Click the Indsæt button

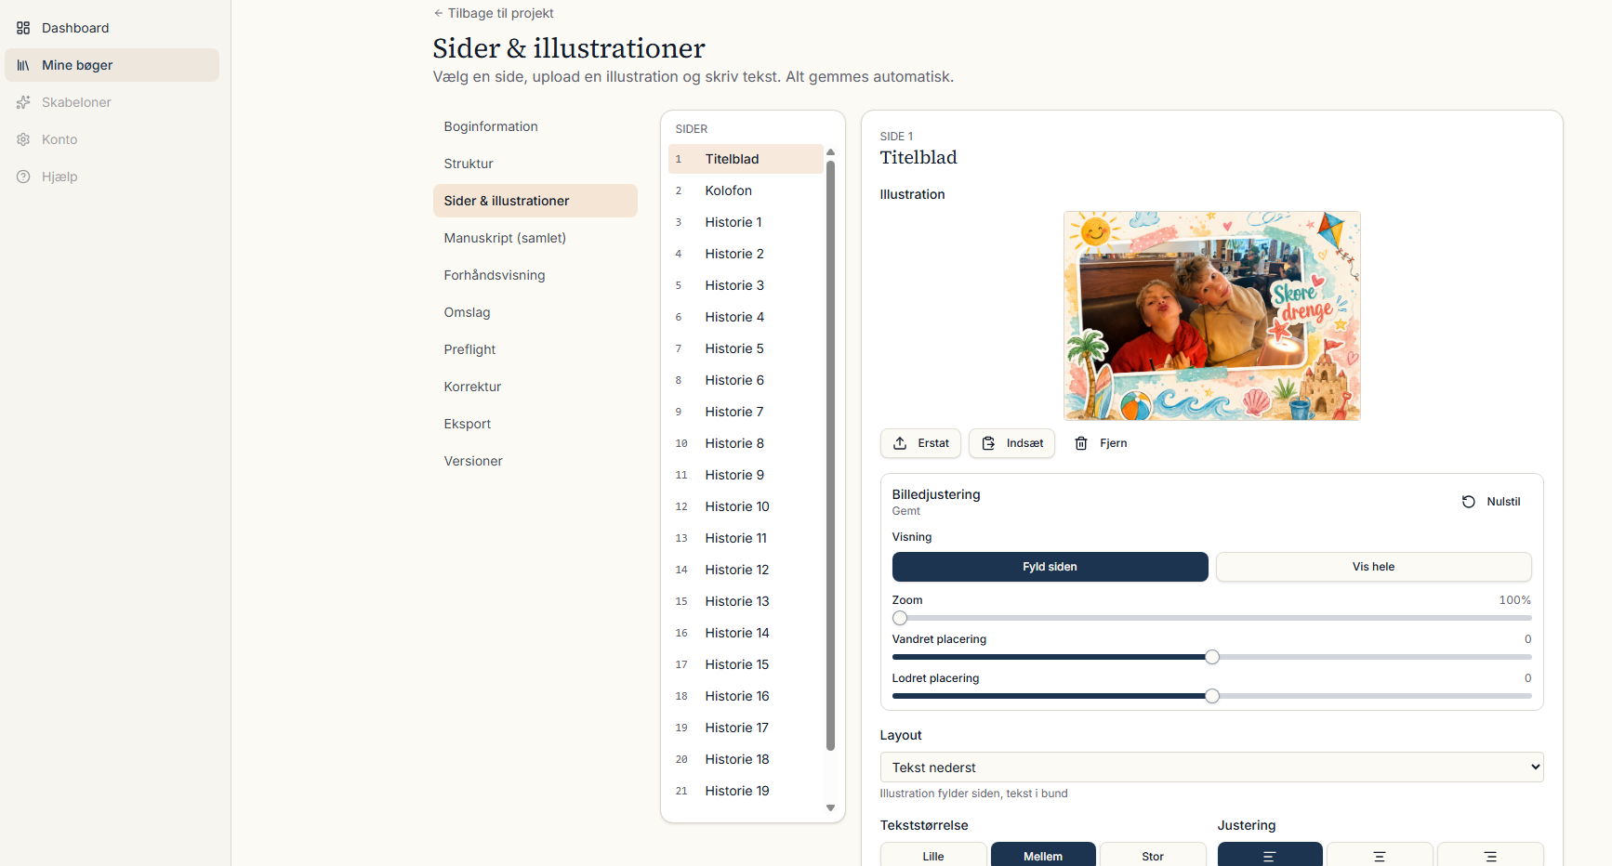(1011, 443)
